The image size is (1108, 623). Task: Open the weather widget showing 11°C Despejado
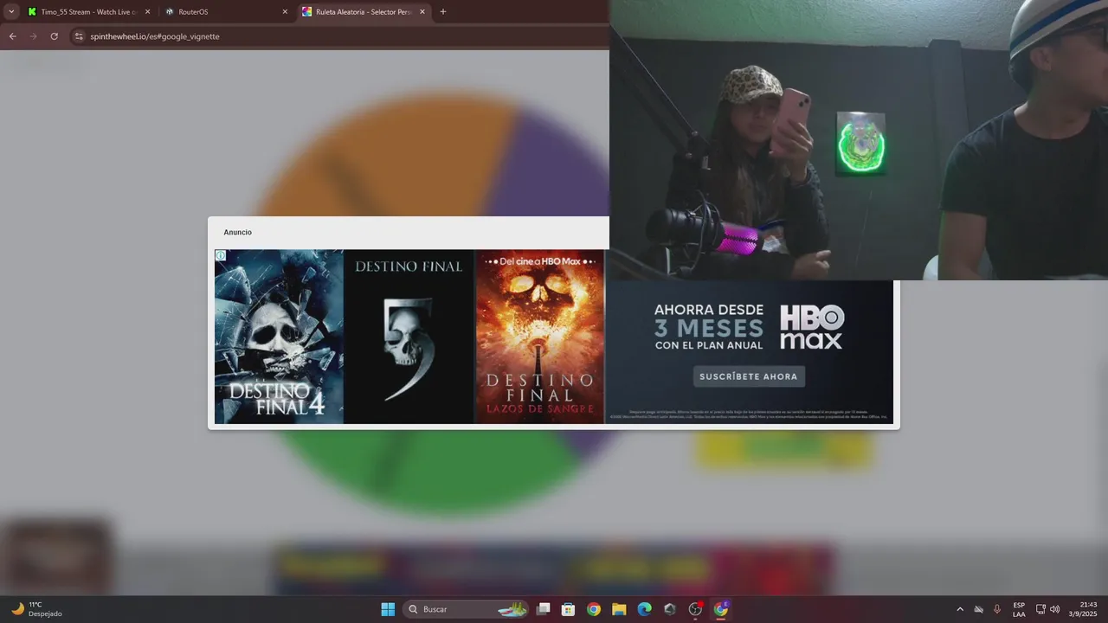(35, 609)
